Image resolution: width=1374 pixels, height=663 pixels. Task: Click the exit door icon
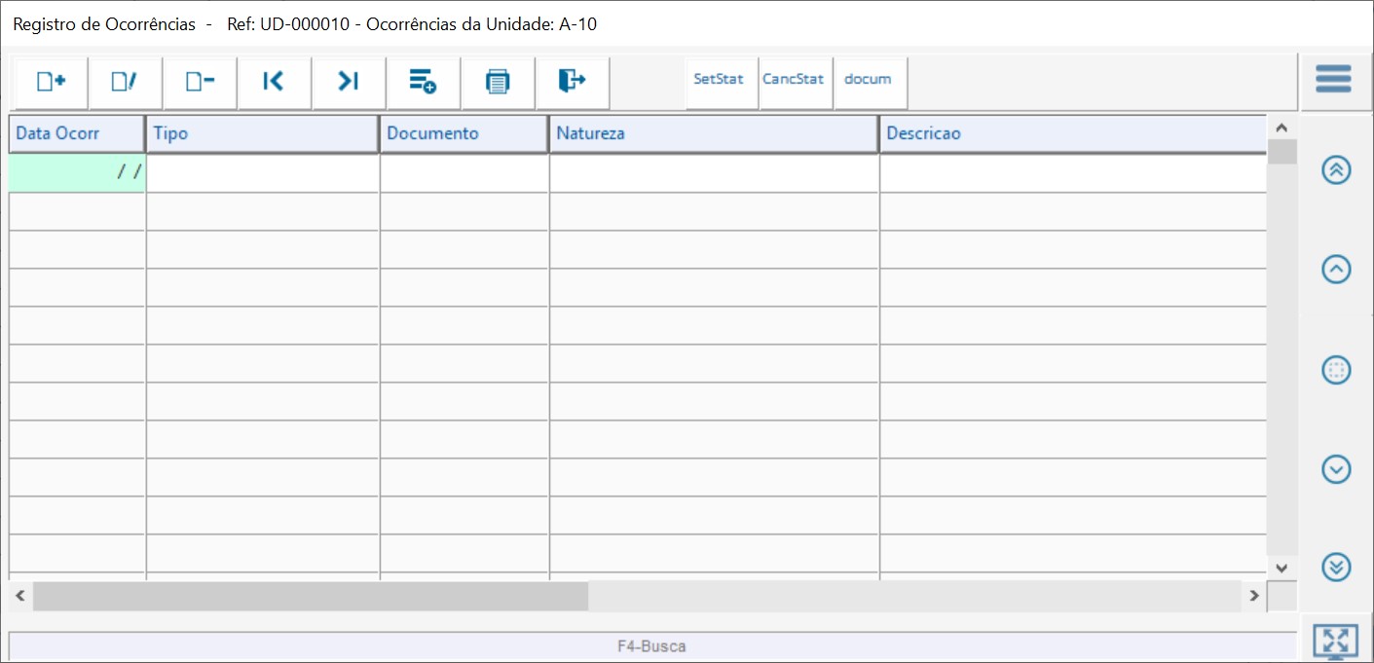(x=573, y=82)
